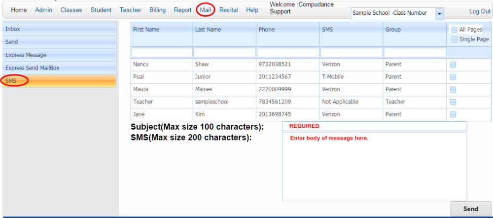This screenshot has width=493, height=218.
Task: Click the 'Shaw' last name cell
Action: 224,64
